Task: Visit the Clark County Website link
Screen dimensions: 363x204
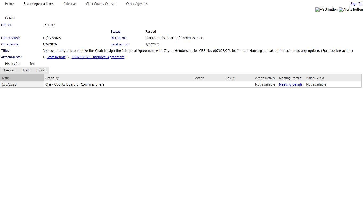Action: click(101, 4)
